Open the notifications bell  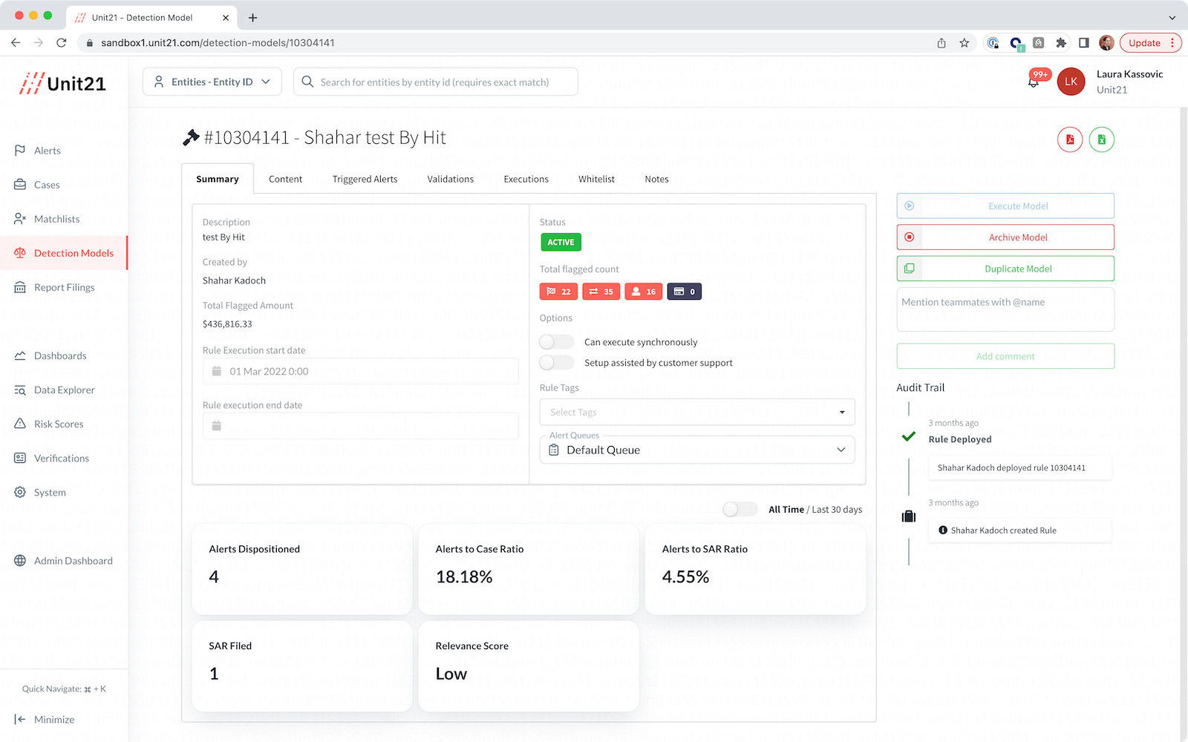[1034, 82]
